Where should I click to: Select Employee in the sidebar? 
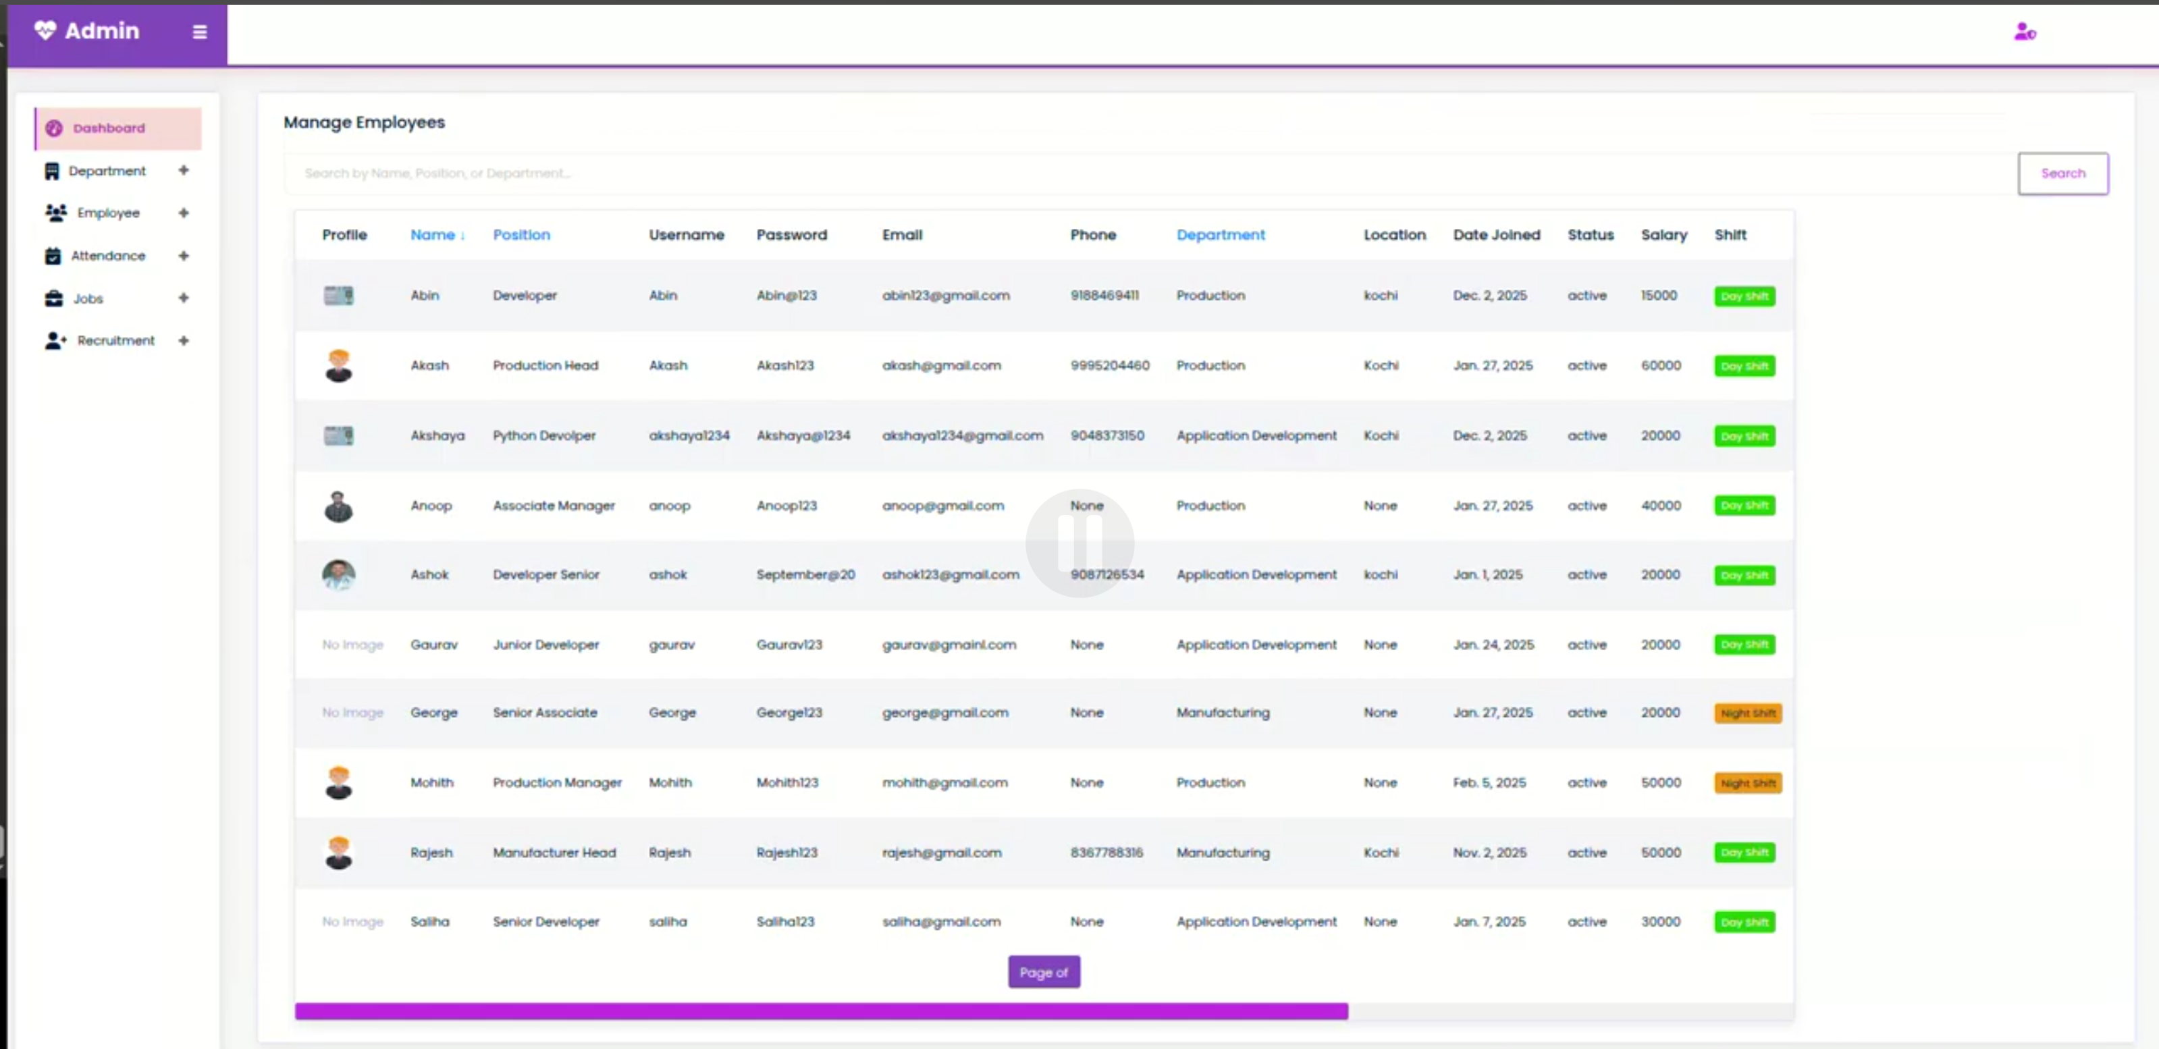click(108, 213)
